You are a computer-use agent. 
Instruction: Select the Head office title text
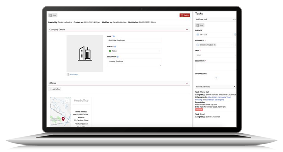point(81,101)
